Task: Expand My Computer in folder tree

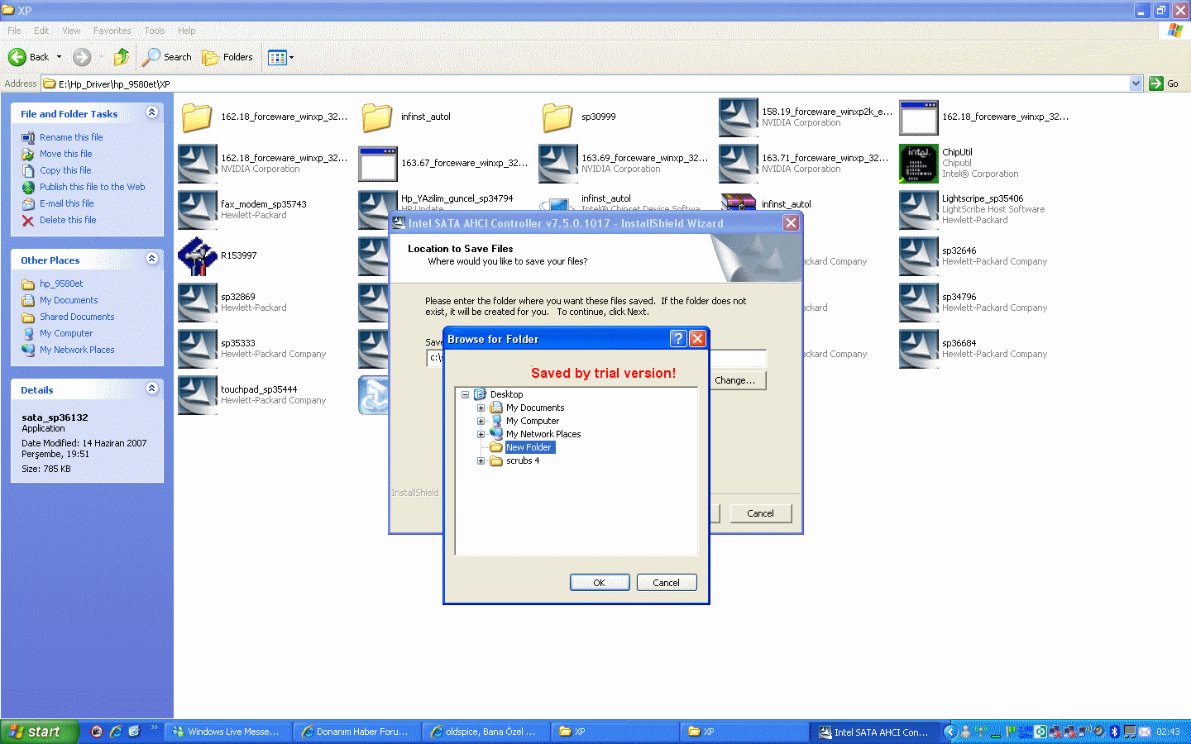Action: coord(481,421)
